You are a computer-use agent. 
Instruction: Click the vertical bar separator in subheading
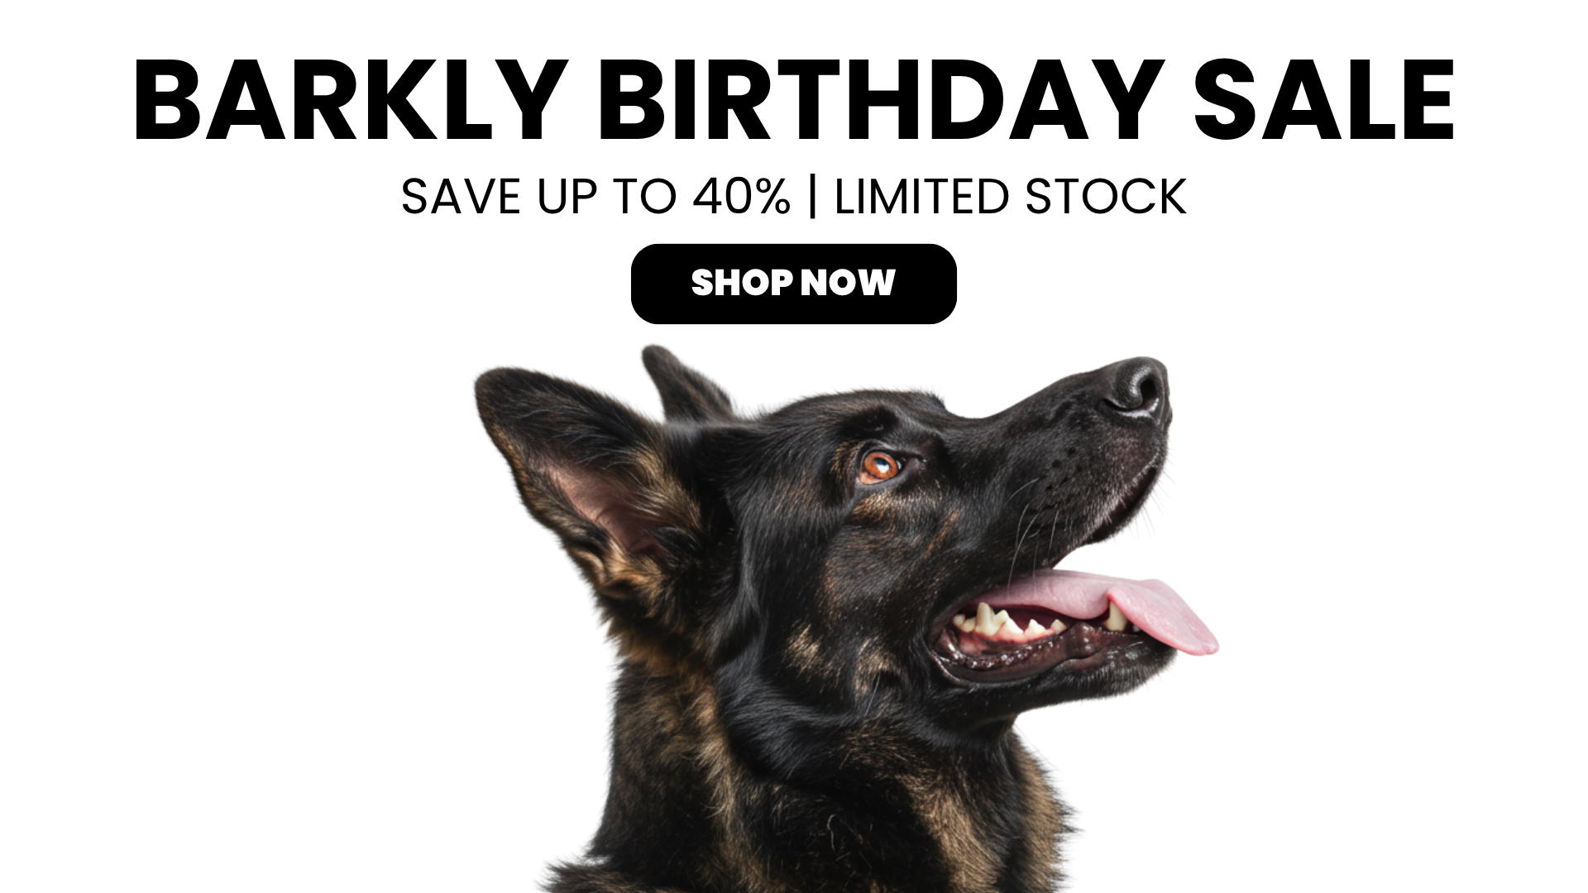tap(812, 197)
